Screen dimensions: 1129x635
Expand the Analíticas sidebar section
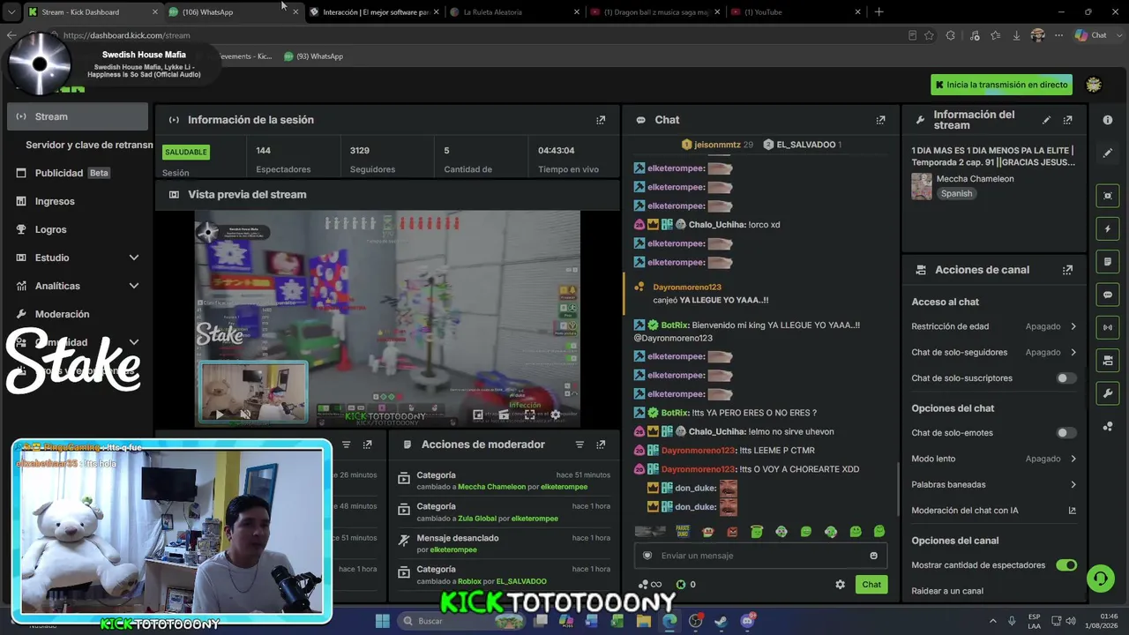(78, 286)
